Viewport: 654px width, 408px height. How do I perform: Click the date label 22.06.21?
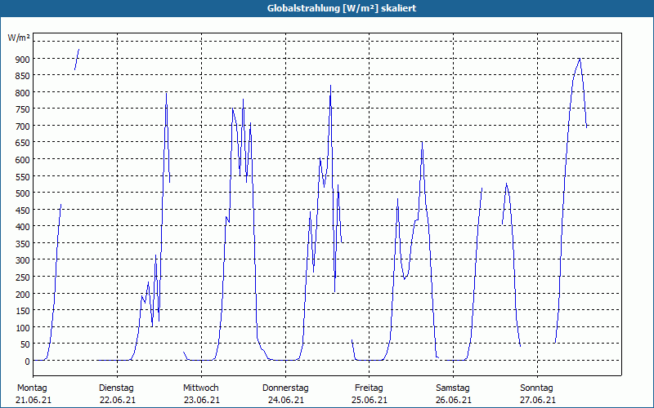[x=118, y=401]
